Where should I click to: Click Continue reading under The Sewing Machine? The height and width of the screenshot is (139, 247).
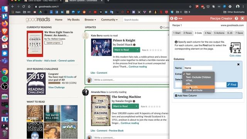(130, 123)
